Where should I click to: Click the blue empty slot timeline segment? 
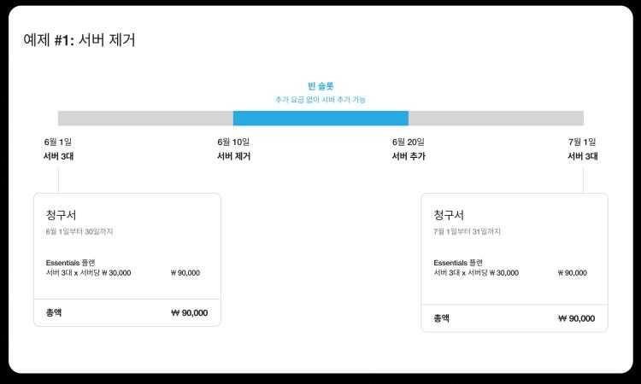pos(320,119)
